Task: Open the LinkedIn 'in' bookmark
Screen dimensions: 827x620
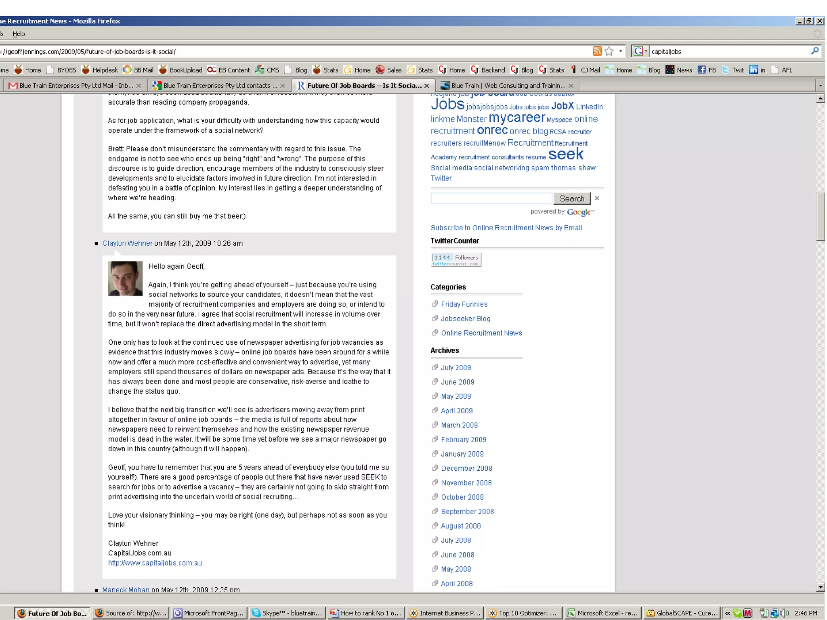Action: pyautogui.click(x=757, y=70)
